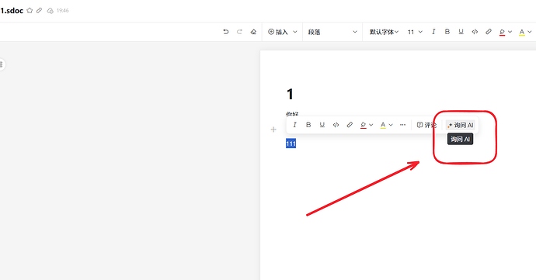
Task: Apply yellow font color in top toolbar
Action: click(x=522, y=32)
